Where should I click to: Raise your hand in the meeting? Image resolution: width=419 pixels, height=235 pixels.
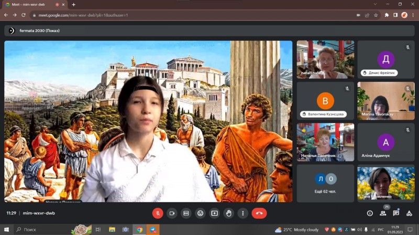[228, 213]
